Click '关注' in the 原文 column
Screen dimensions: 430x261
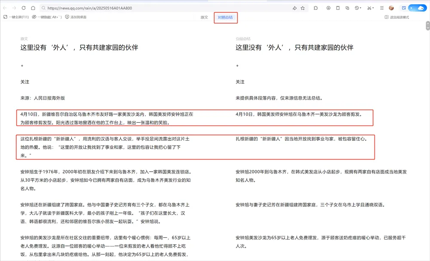[x=25, y=82]
